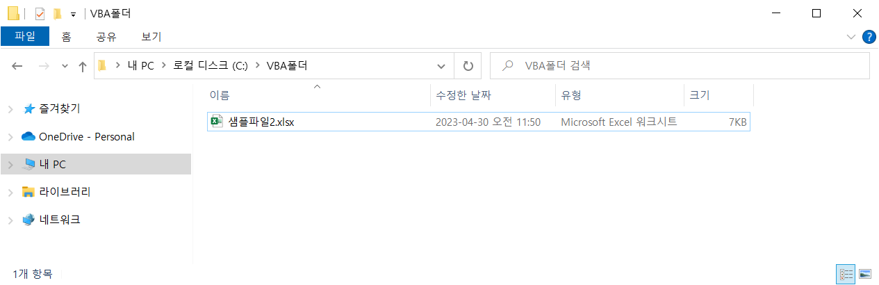Go up one folder level
The height and width of the screenshot is (285, 879).
click(x=83, y=66)
